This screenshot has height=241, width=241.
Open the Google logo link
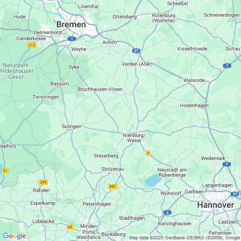pos(15,236)
